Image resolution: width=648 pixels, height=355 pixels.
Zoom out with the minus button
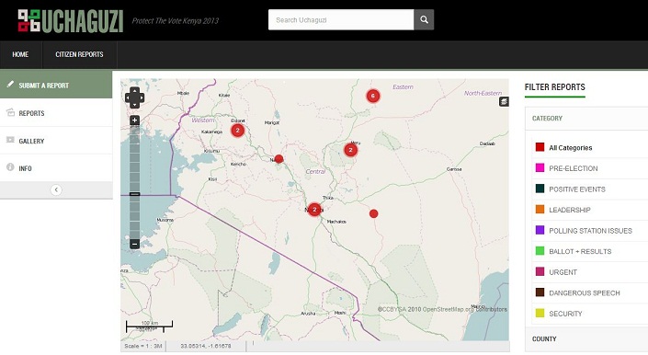[135, 244]
